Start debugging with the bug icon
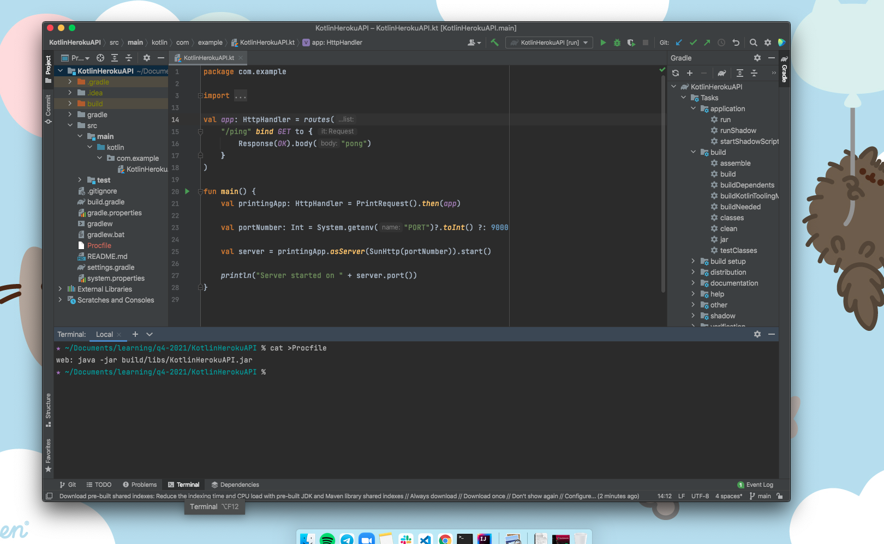 click(x=617, y=43)
